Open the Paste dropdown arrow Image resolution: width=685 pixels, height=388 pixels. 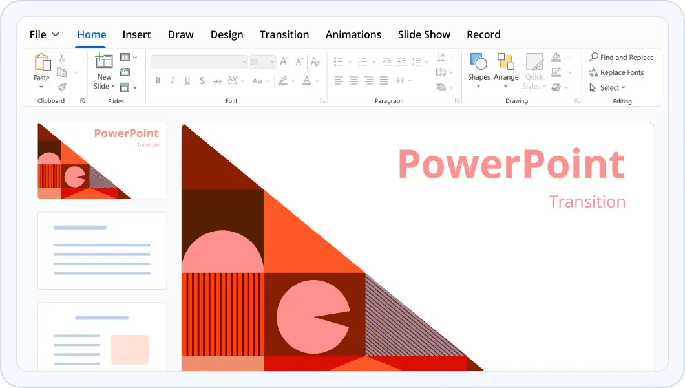point(41,87)
